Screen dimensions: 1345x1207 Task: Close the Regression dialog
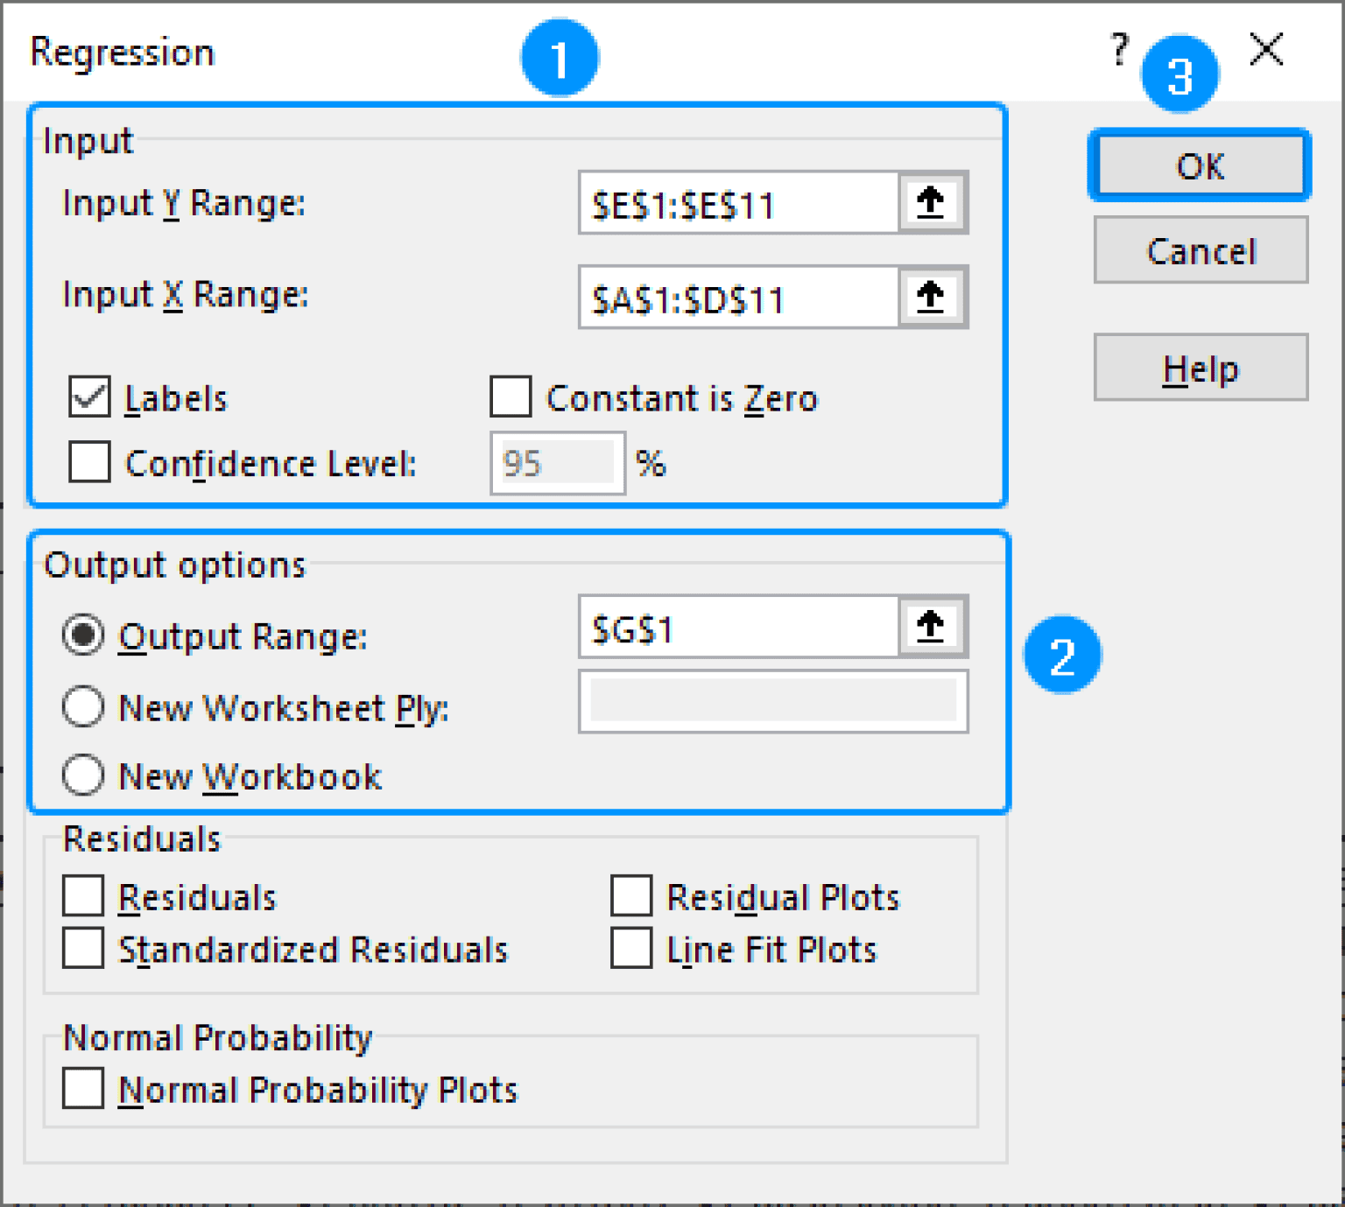pos(1264,51)
